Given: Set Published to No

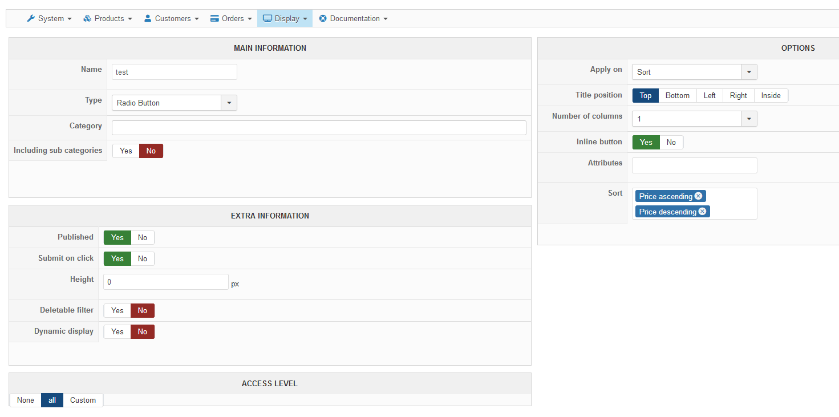Looking at the screenshot, I should click(143, 237).
